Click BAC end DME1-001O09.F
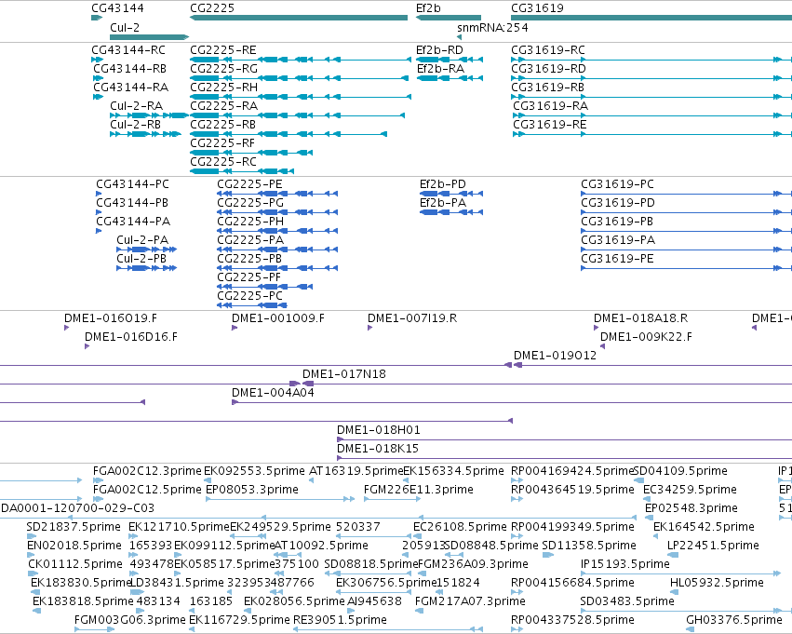This screenshot has height=634, width=792. [278, 318]
